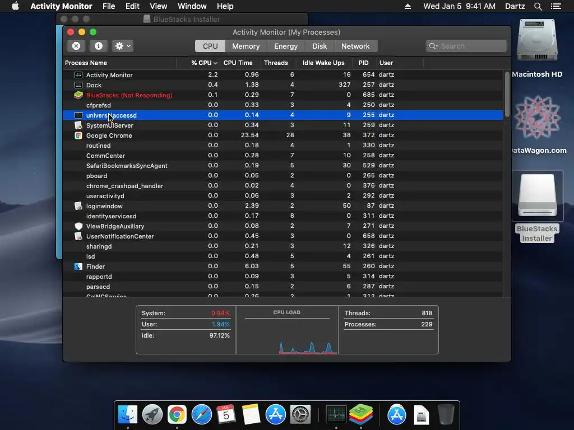Open Spotlight search in menu bar

click(x=538, y=6)
